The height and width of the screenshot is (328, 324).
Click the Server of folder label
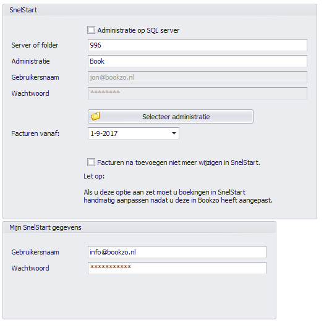pos(35,45)
